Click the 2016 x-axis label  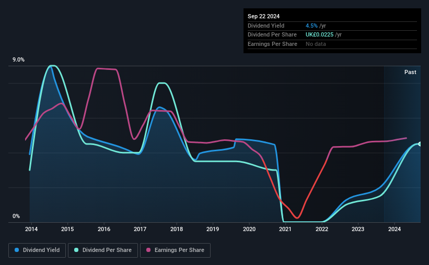(104, 229)
